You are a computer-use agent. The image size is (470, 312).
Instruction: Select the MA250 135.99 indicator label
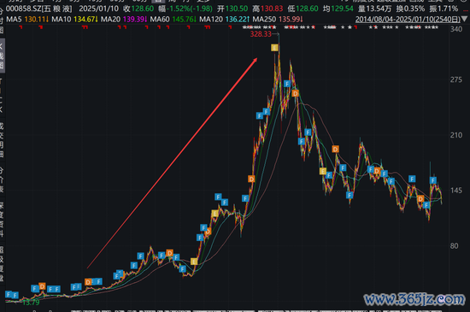(278, 19)
